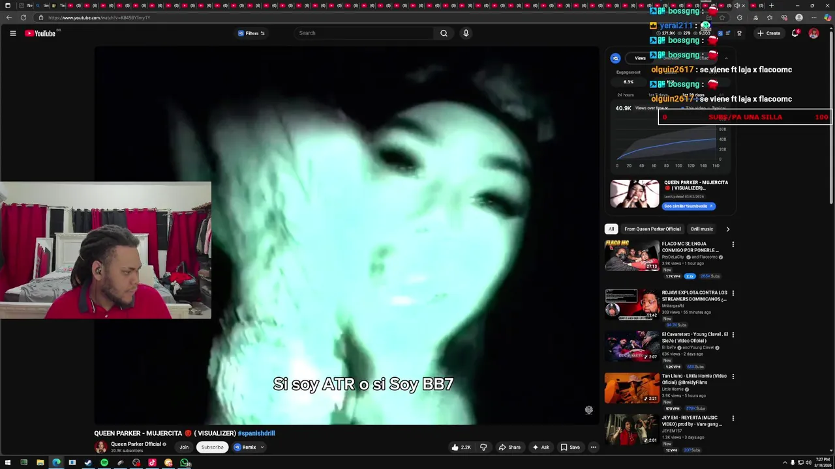Screen dimensions: 835x469
Task: Click the Join channel button
Action: tap(184, 448)
